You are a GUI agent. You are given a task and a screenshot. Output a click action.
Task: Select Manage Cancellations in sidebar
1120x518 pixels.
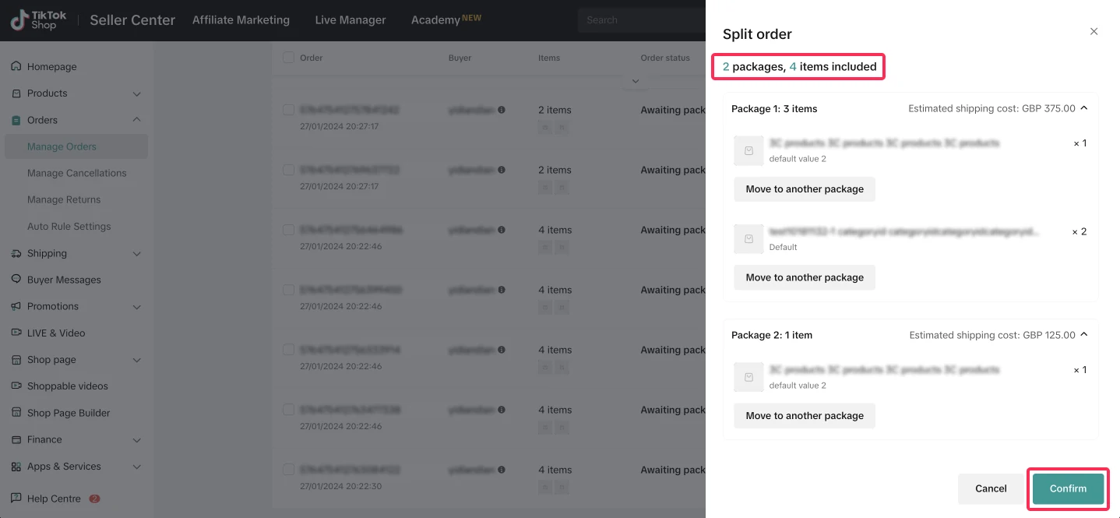(x=76, y=173)
